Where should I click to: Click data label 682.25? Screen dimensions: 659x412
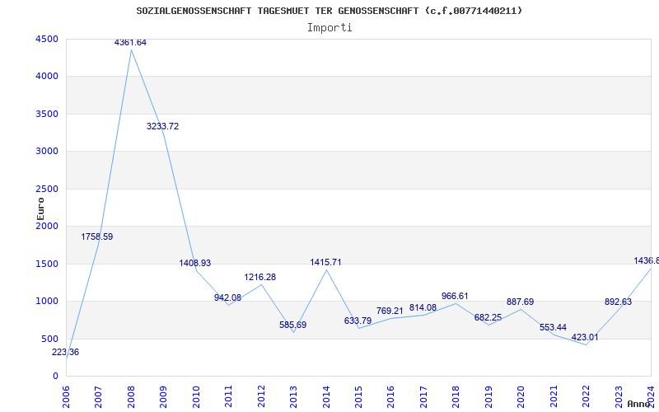(x=488, y=318)
